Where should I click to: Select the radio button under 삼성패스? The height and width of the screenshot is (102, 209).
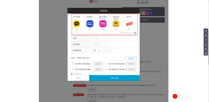tap(90, 29)
